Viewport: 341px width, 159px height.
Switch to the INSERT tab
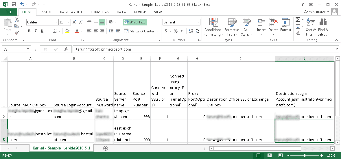[46, 12]
